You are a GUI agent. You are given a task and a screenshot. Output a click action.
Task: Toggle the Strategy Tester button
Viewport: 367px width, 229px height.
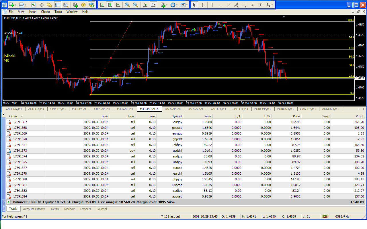(65, 5)
